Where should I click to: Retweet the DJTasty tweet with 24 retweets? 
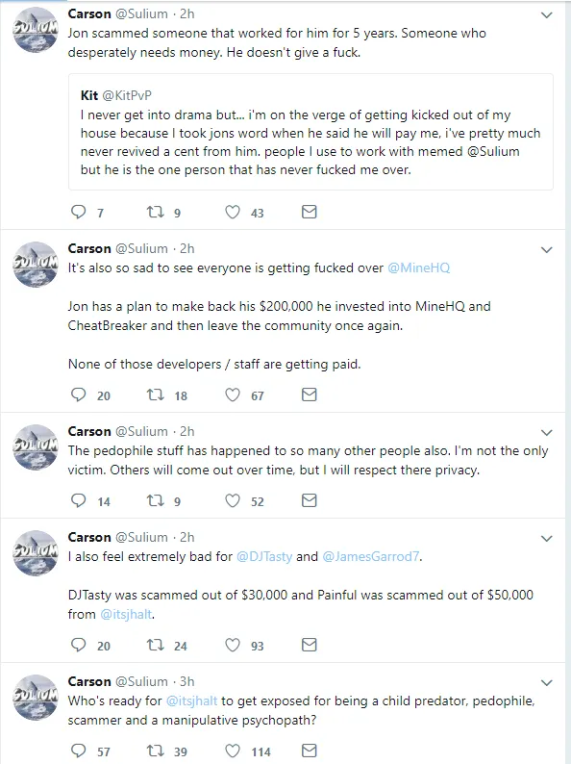pos(156,645)
